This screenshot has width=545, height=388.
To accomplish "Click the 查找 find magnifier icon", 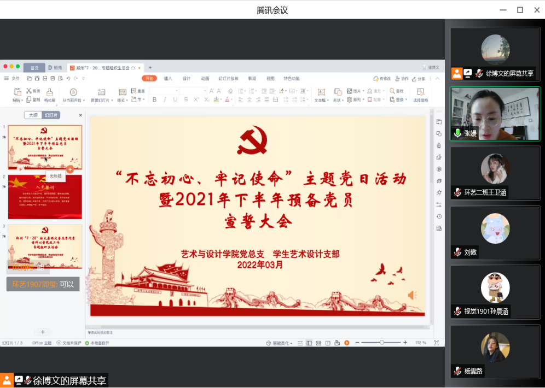I will tap(392, 91).
